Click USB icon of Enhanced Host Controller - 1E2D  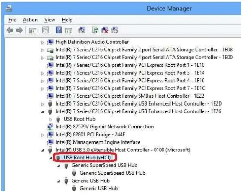[50, 103]
